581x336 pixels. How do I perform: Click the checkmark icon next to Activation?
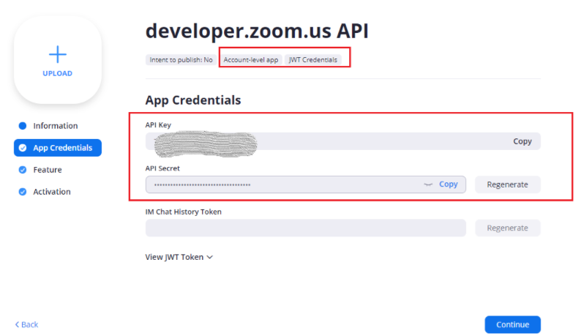[23, 192]
